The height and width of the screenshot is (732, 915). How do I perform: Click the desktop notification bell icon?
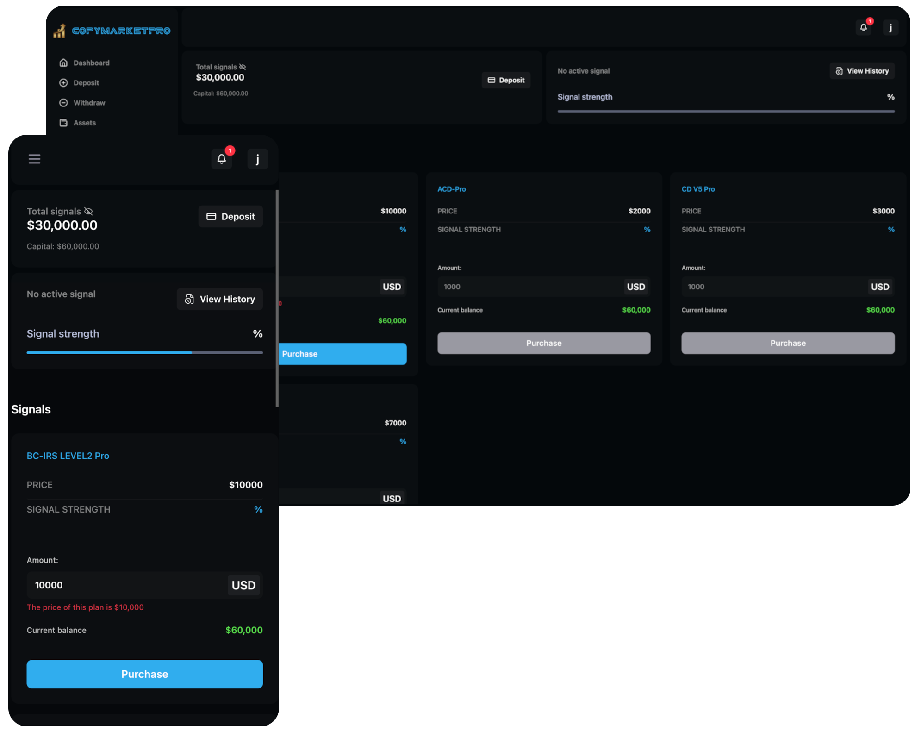point(863,28)
